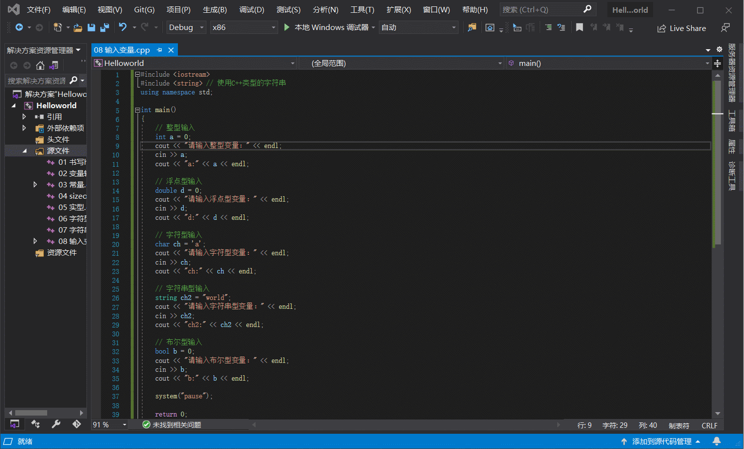Viewport: 744px width, 449px height.
Task: Click the Home icon in Solution Explorer
Action: (40, 65)
